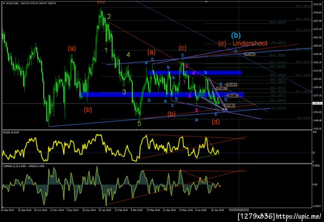324x222 pixels.
Task: Click the 1140.40 price axis value
Action: click(317, 120)
